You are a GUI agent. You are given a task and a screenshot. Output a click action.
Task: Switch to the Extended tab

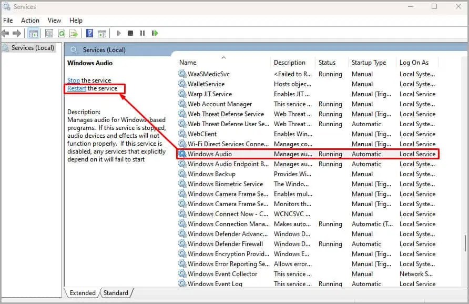pyautogui.click(x=81, y=292)
